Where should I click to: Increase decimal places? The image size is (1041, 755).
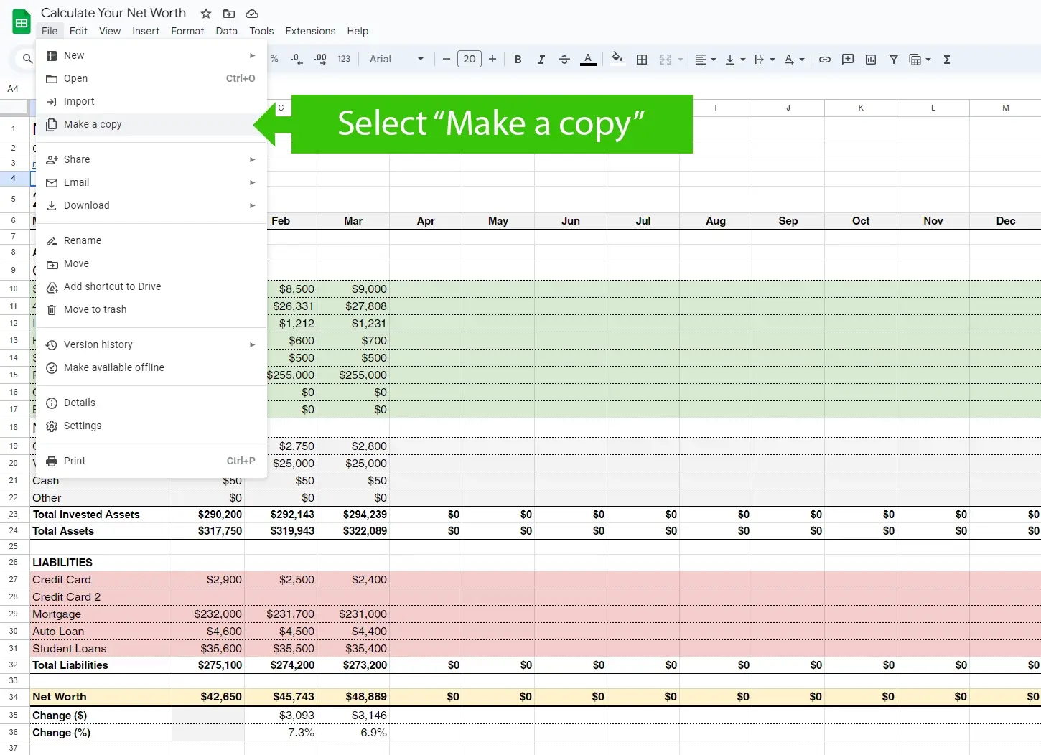[320, 59]
